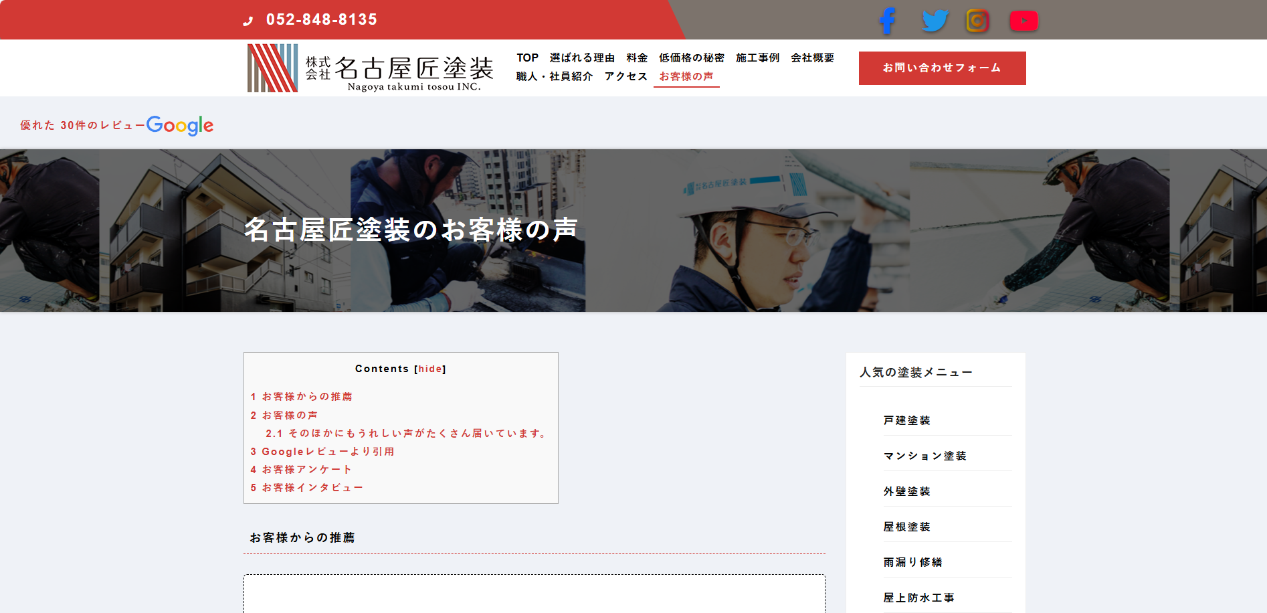Jump to 2 お客様の声 section

point(284,416)
